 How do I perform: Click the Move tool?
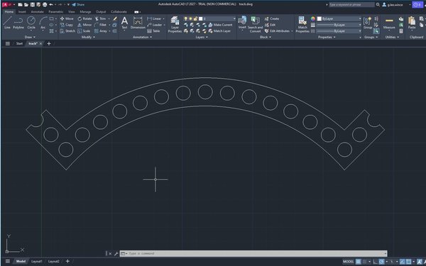[x=67, y=18]
